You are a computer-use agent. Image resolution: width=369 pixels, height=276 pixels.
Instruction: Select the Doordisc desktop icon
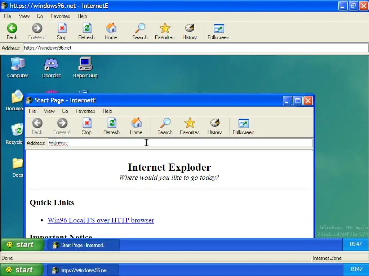click(52, 68)
